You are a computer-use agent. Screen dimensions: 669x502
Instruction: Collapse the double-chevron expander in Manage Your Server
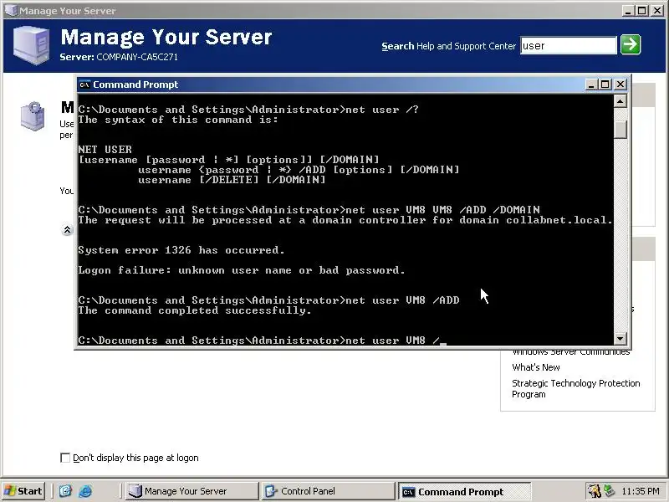[x=67, y=231]
